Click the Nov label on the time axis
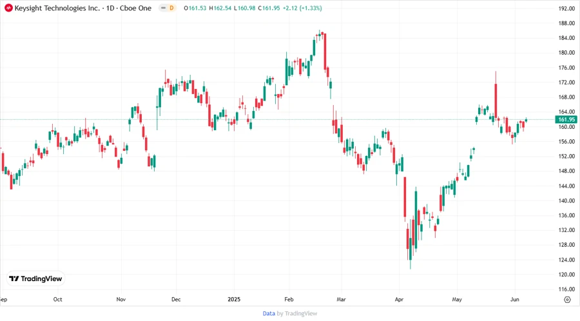This screenshot has height=321, width=580. 121,299
